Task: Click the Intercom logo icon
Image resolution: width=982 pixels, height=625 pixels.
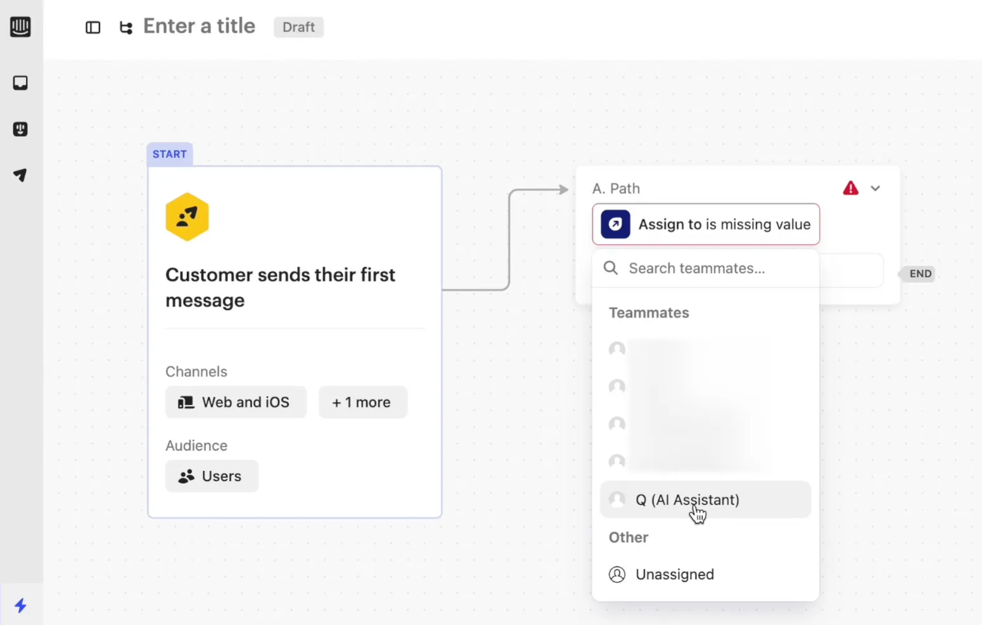Action: pos(20,27)
